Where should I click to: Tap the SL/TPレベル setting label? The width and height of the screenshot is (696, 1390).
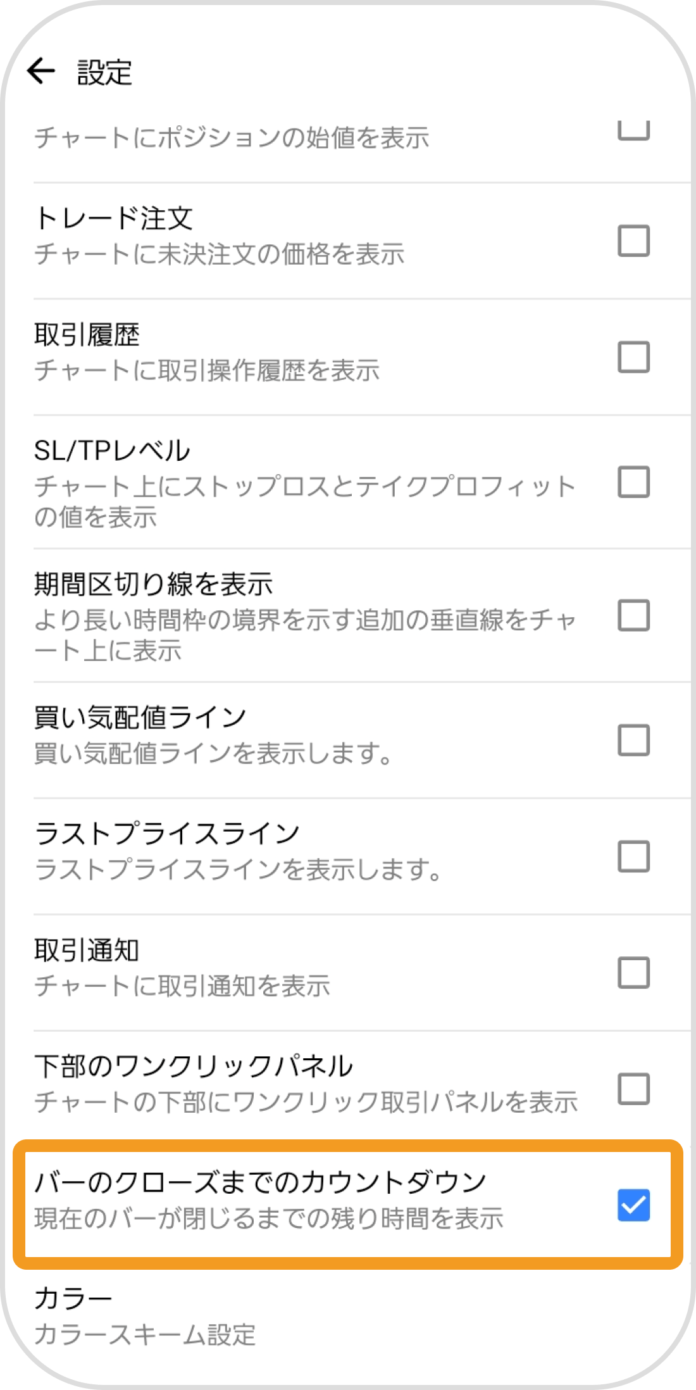112,451
